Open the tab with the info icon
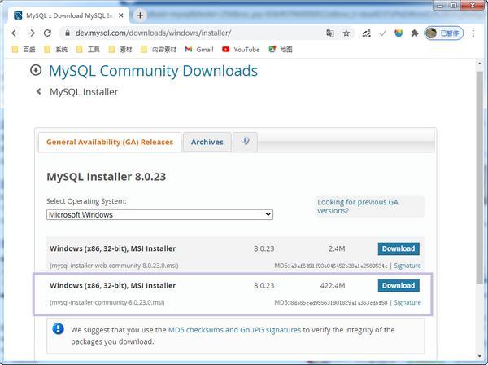Screen dimensions: 488x365 tap(246, 142)
